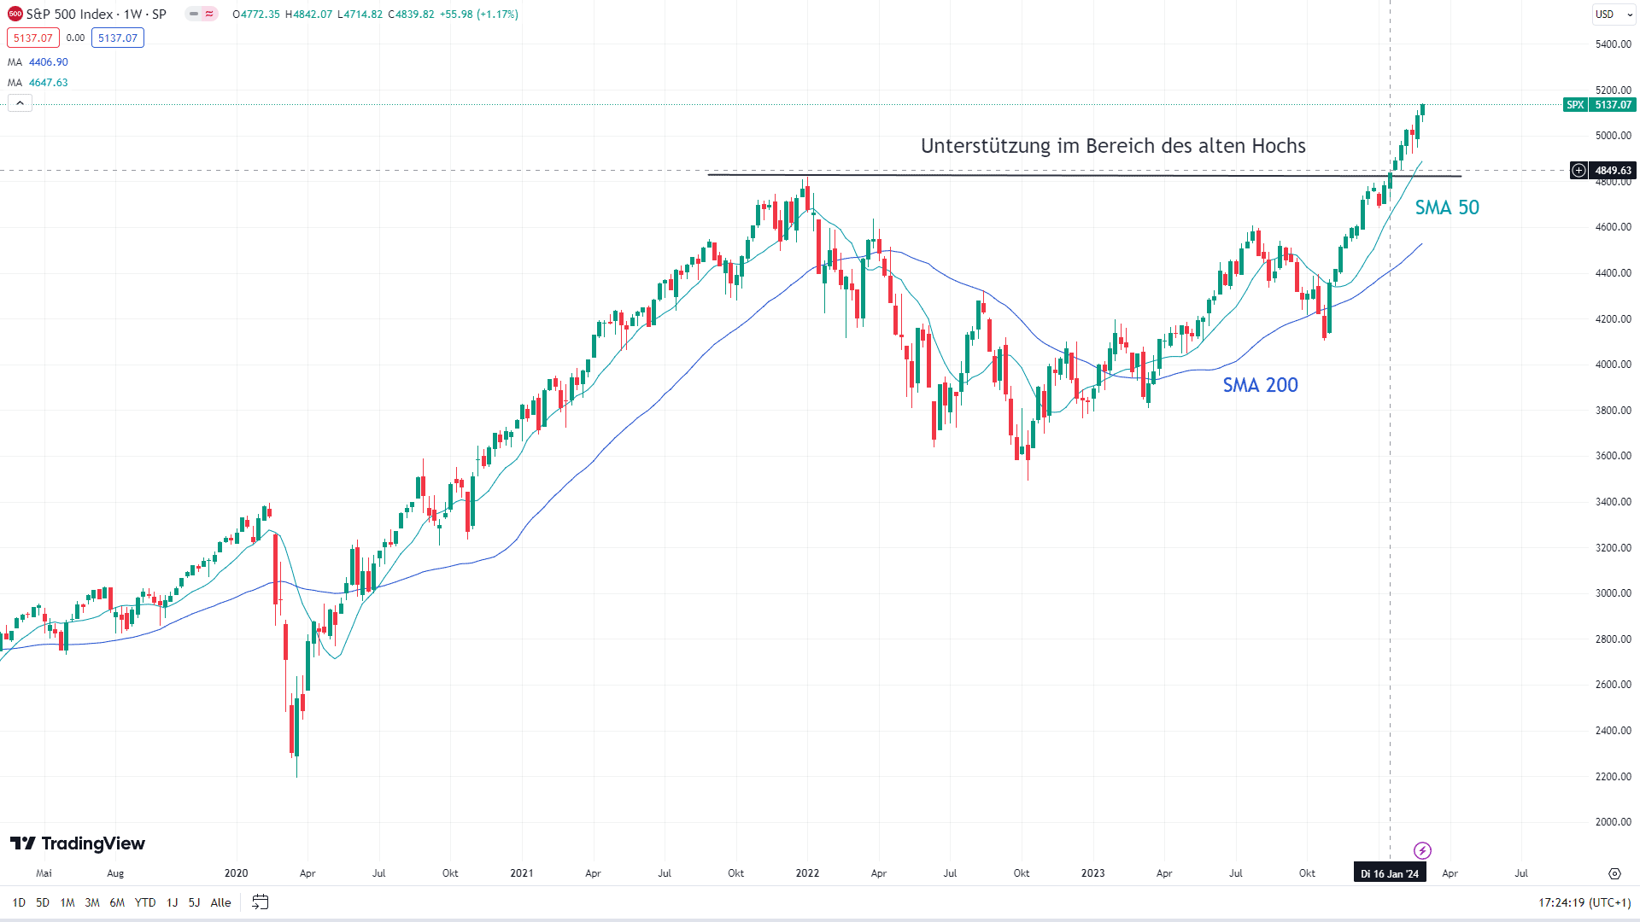Click the red 5137.07 sell price button
This screenshot has height=922, width=1640.
[x=32, y=38]
